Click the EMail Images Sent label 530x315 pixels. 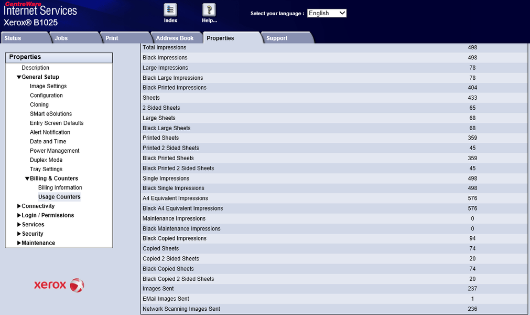(x=166, y=299)
